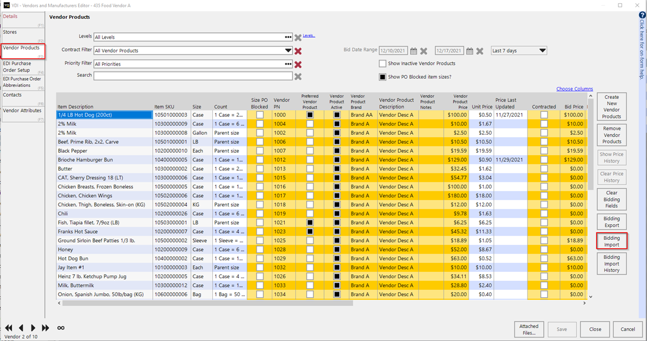Image resolution: width=647 pixels, height=341 pixels.
Task: Click into the Search text field
Action: pyautogui.click(x=193, y=76)
